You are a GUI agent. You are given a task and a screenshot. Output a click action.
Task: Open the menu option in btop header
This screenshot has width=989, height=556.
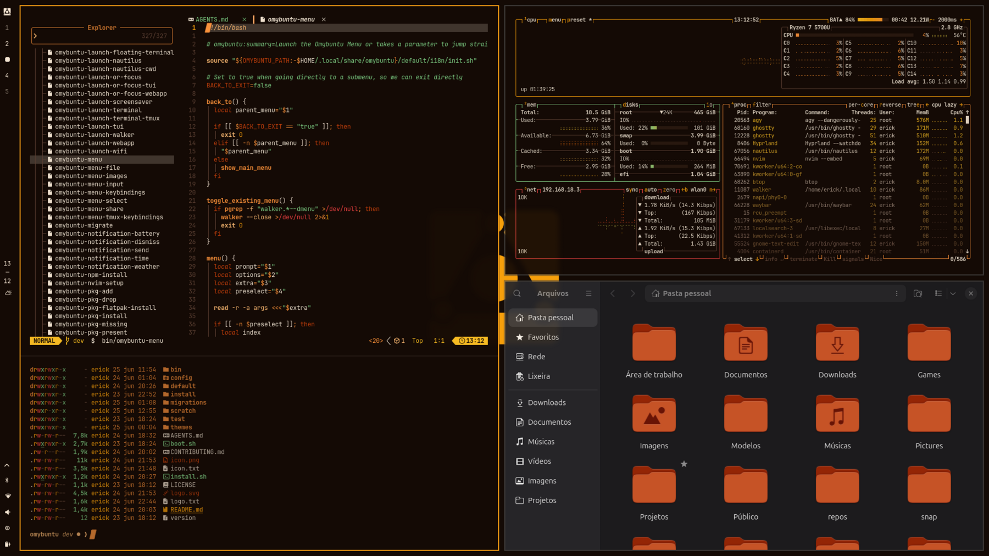[x=555, y=20]
